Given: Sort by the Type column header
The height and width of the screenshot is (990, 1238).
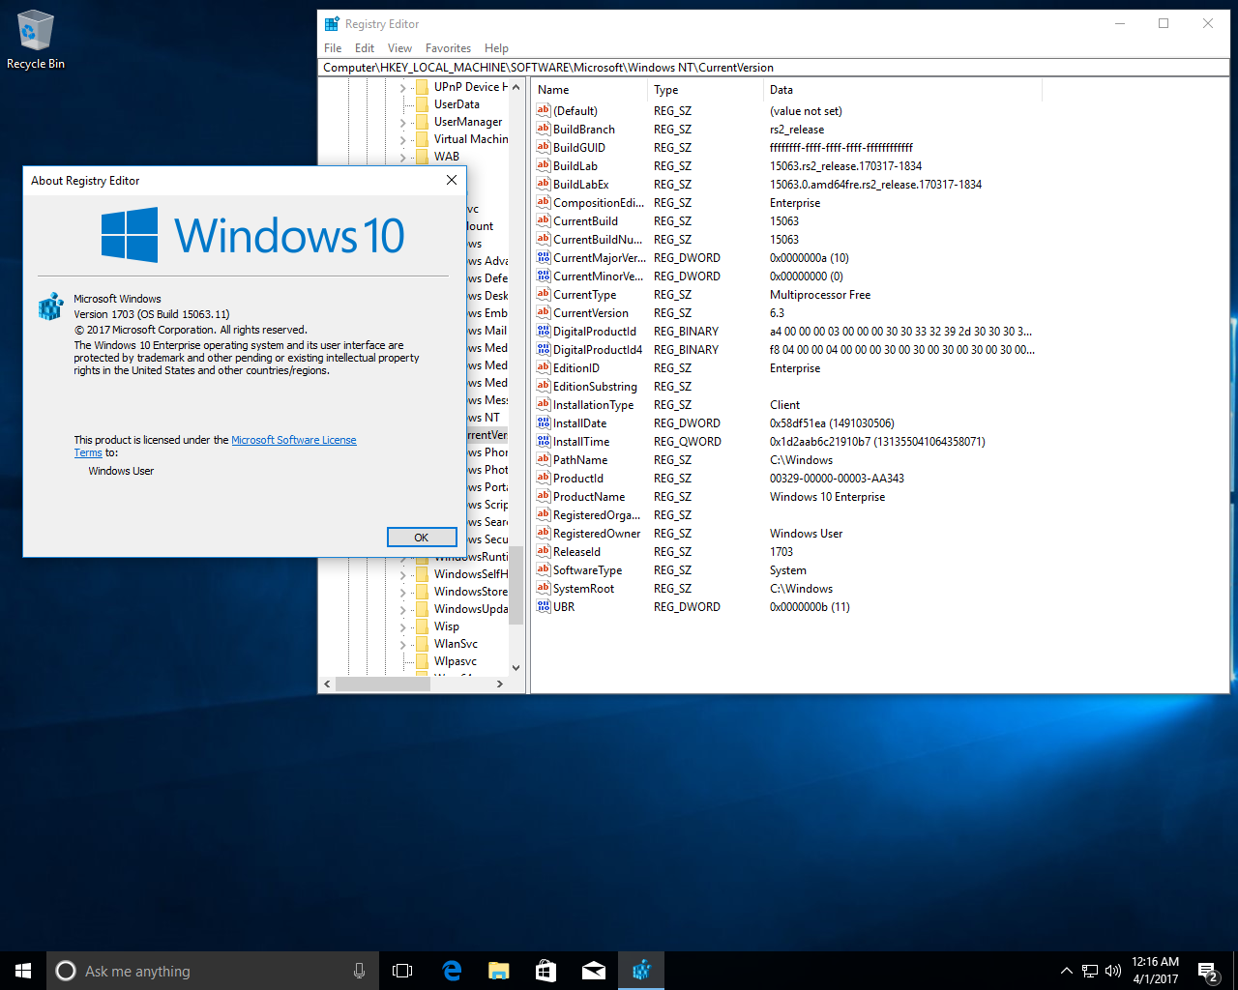Looking at the screenshot, I should point(705,90).
